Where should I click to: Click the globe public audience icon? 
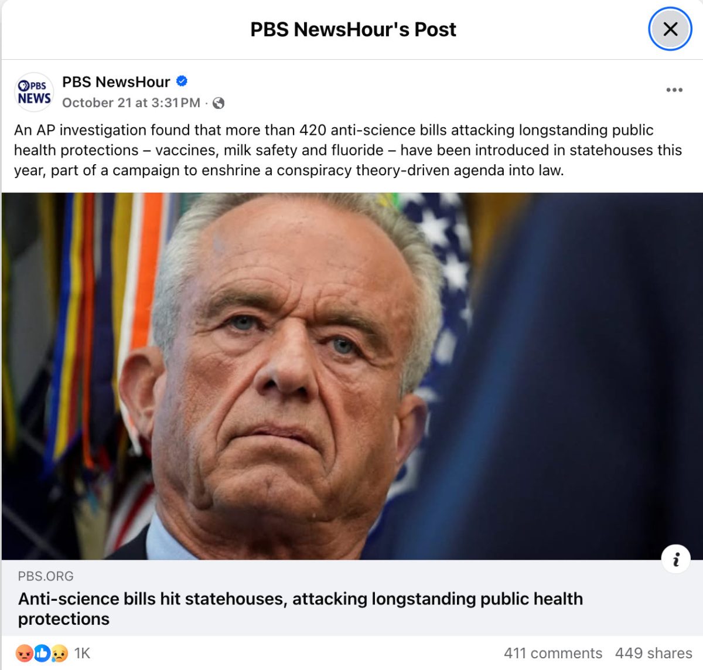[219, 103]
